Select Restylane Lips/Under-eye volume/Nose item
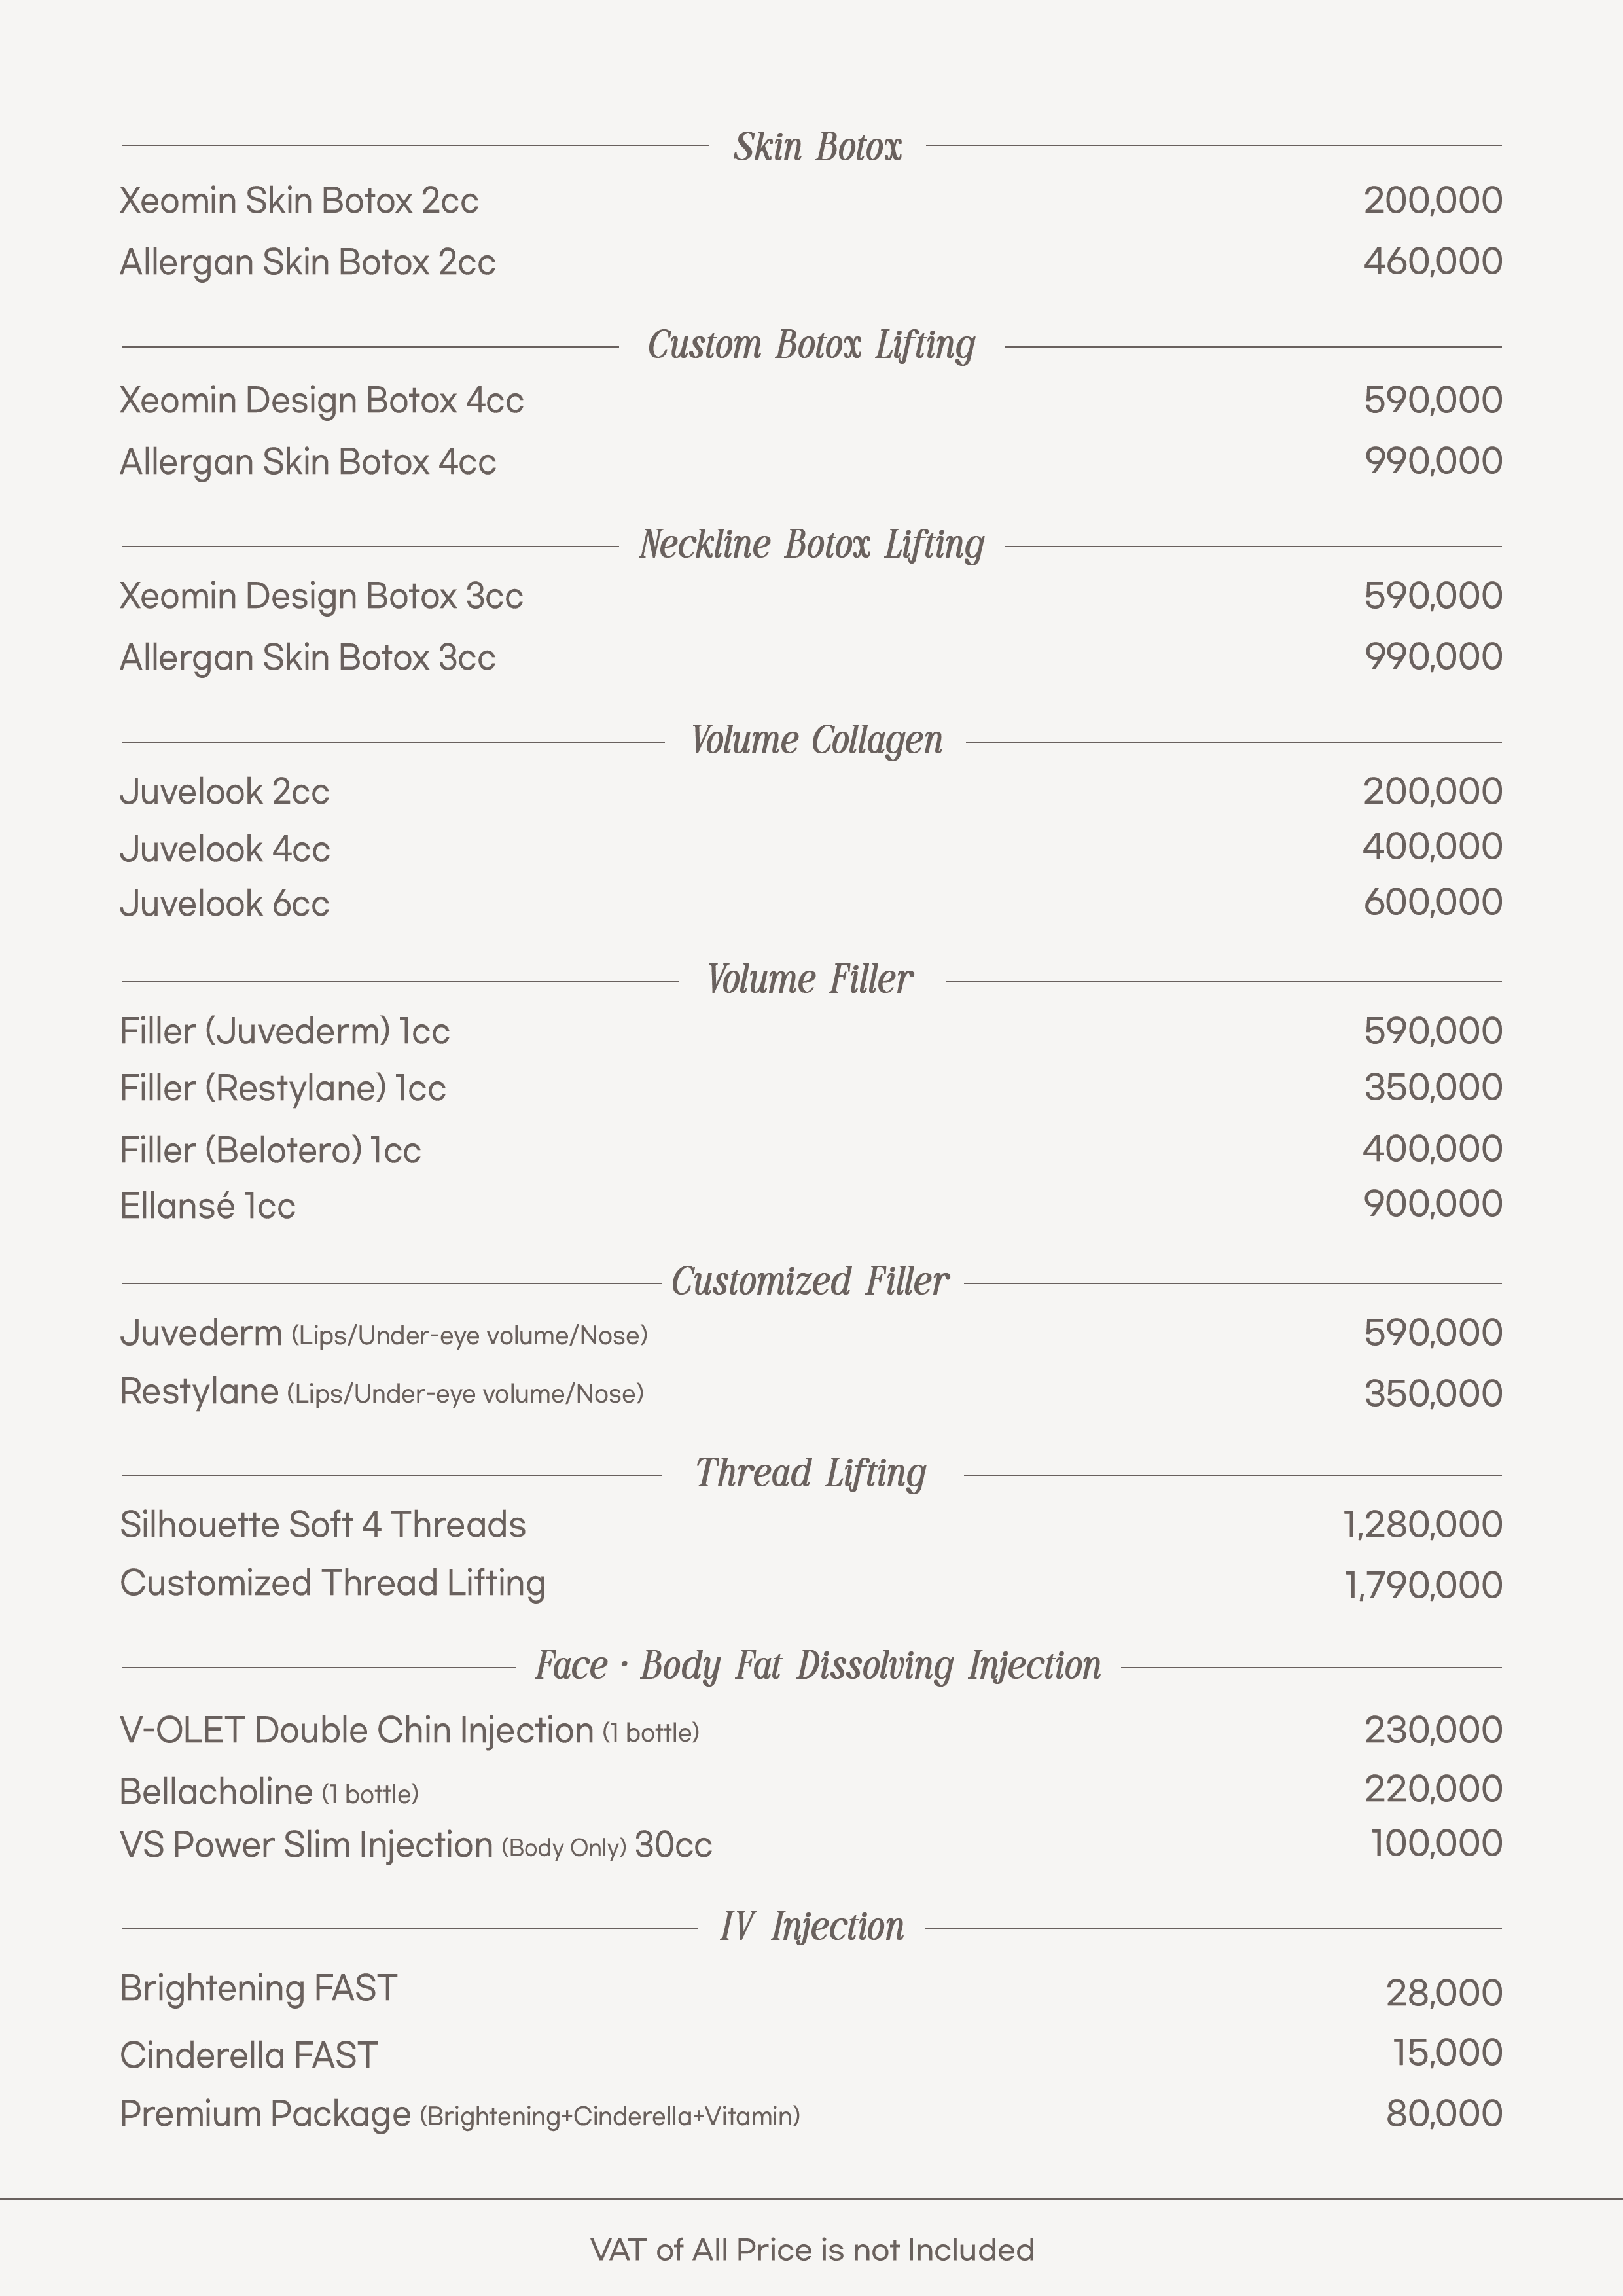 (381, 1392)
